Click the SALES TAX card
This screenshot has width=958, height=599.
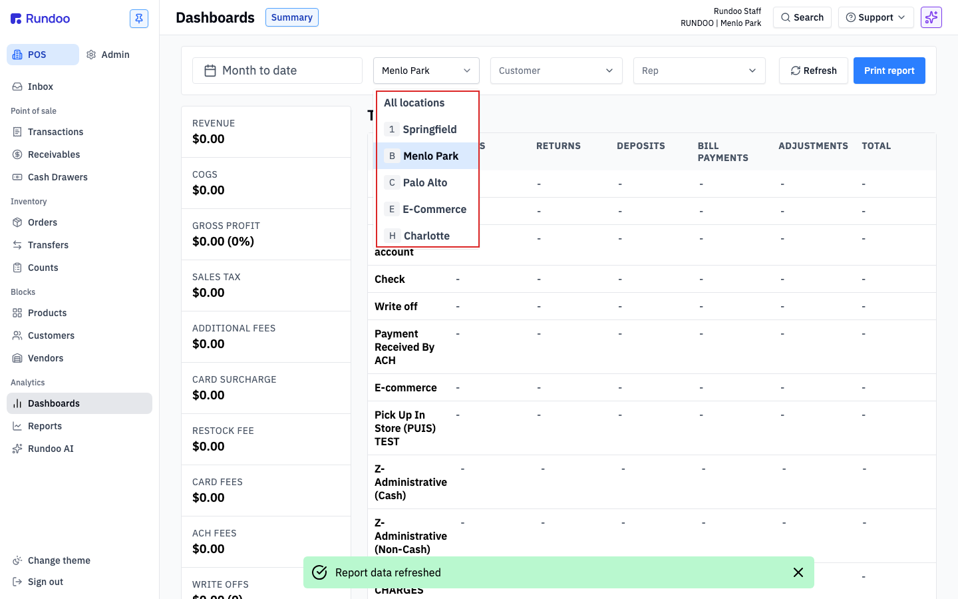tap(266, 286)
